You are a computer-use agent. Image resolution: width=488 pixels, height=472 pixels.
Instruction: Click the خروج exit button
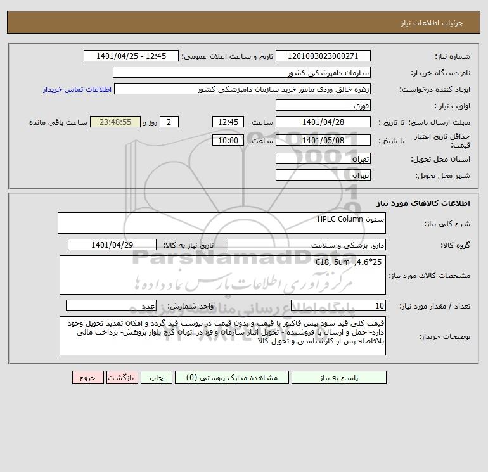tap(87, 377)
